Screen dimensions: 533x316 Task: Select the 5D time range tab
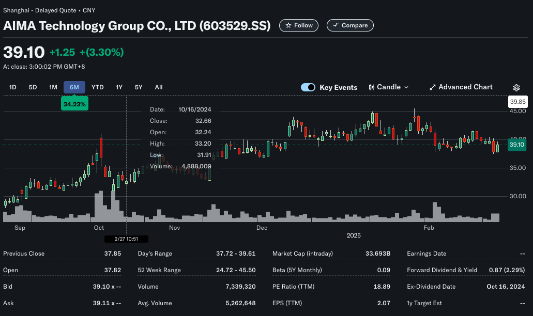(33, 87)
